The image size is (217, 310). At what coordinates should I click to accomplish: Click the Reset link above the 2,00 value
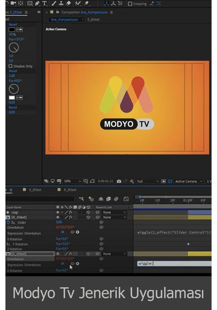coord(13,71)
